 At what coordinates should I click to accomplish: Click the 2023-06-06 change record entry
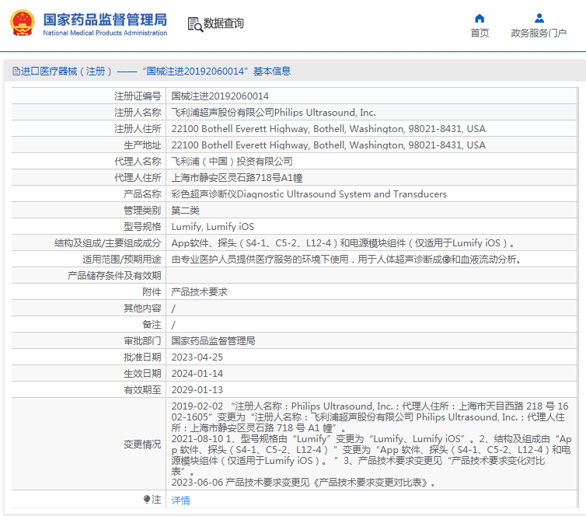(303, 483)
